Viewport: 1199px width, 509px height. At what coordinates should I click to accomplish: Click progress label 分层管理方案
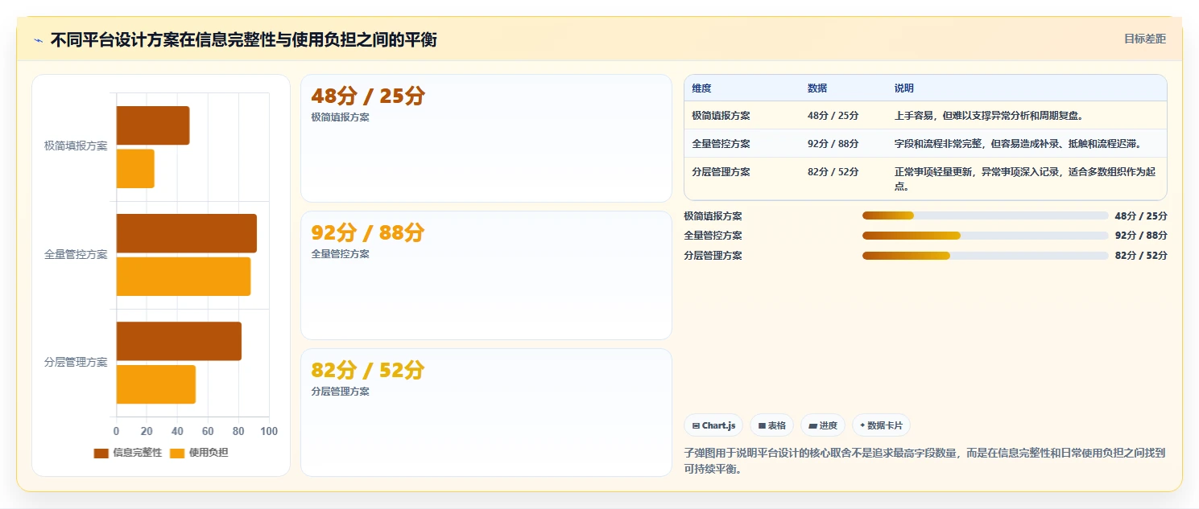coord(713,256)
